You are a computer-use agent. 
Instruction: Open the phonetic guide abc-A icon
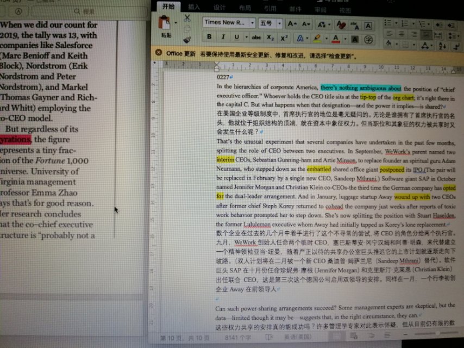point(354,26)
